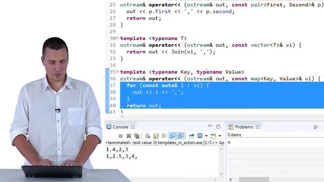Click console output line '1.4,2,3'

[x=117, y=149]
